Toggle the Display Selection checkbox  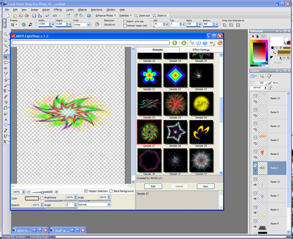(86, 191)
